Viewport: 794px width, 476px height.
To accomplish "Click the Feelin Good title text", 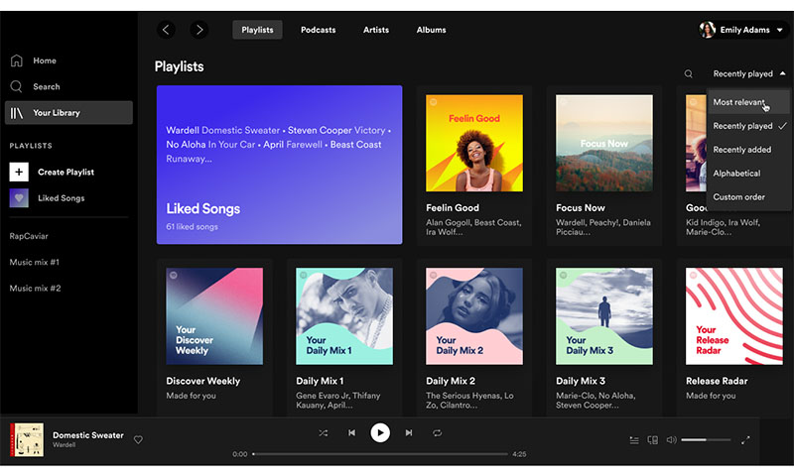I will click(x=453, y=208).
